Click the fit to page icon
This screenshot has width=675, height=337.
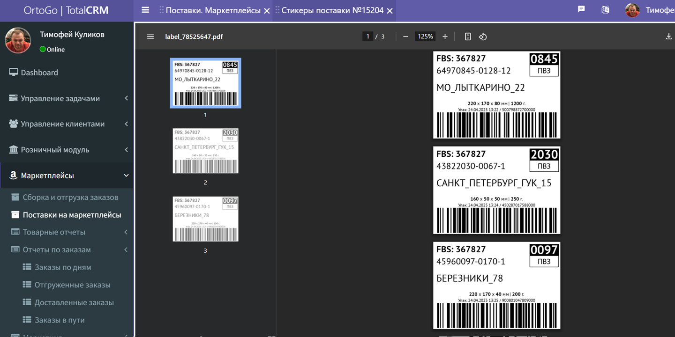pyautogui.click(x=468, y=37)
